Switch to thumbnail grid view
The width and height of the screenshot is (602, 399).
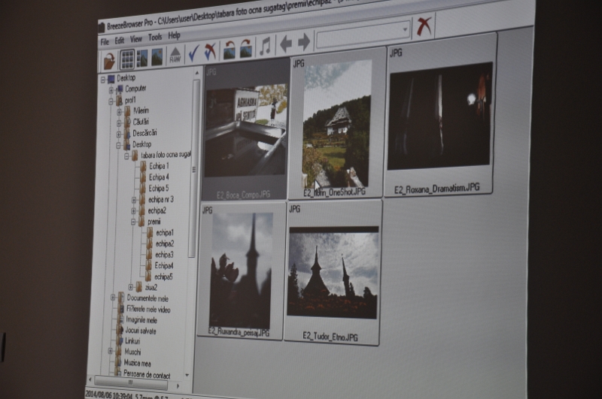tap(128, 59)
